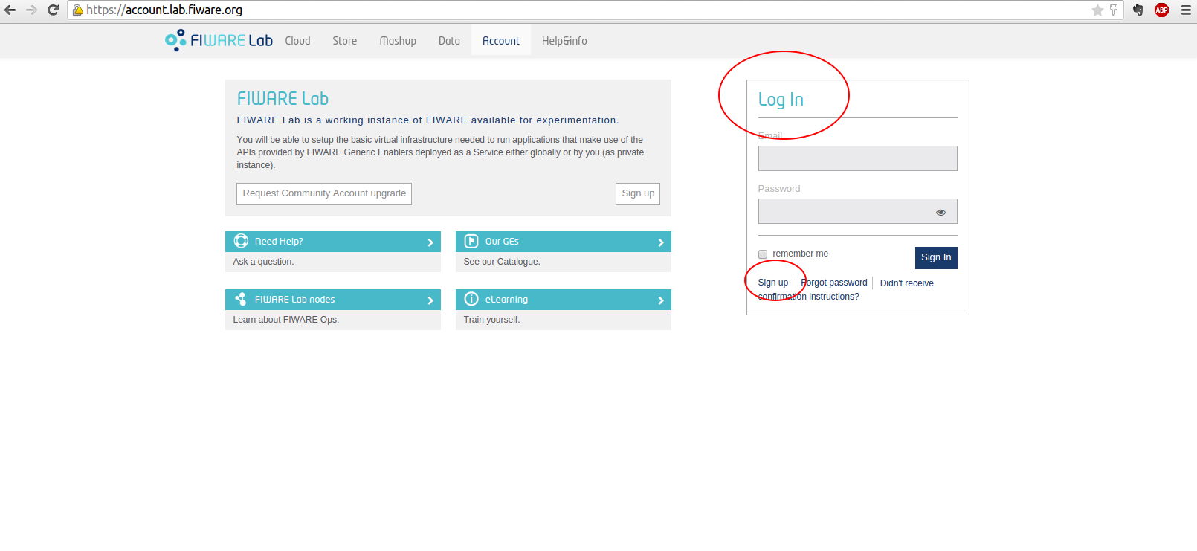1197x551 pixels.
Task: Show the password with the eye icon
Action: coord(940,212)
